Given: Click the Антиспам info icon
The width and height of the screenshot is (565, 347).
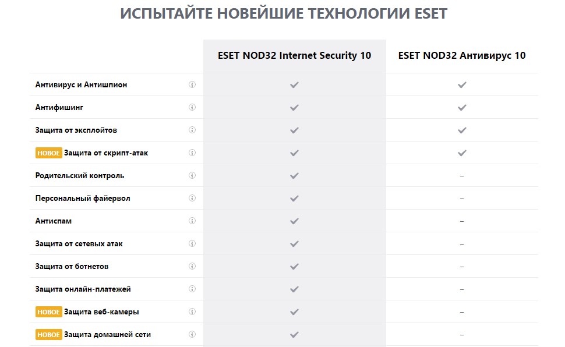Looking at the screenshot, I should pos(192,221).
